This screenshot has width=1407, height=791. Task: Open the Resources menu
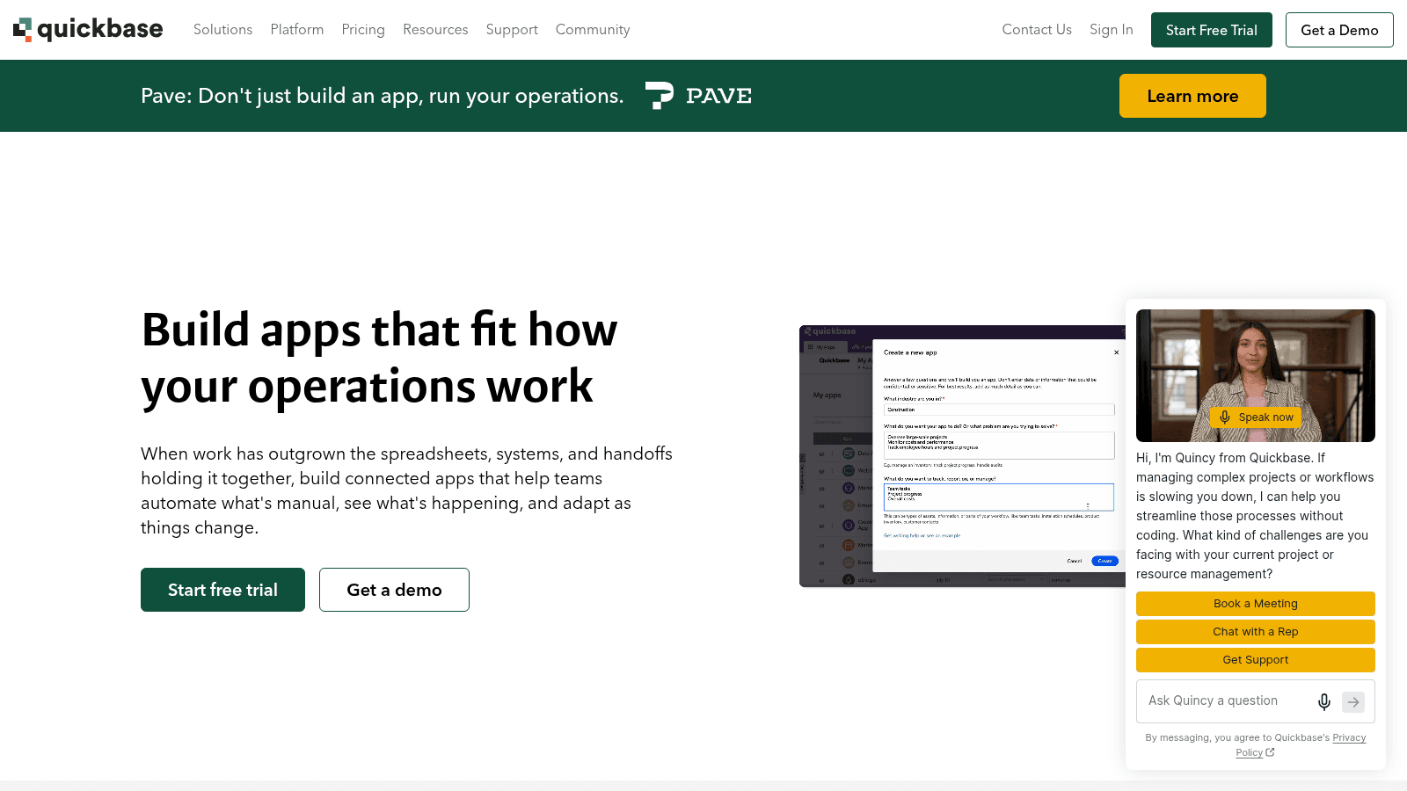coord(435,30)
